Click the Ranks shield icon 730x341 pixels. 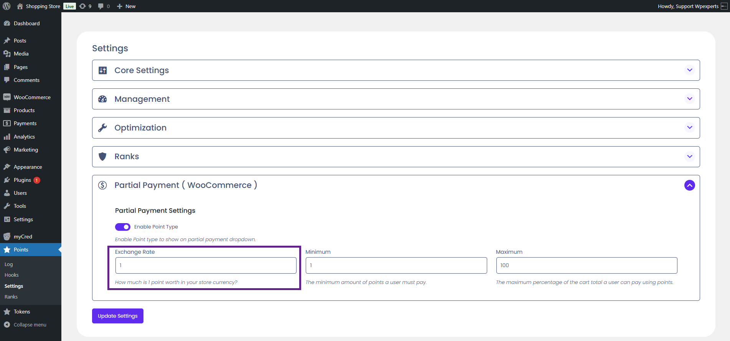(103, 157)
